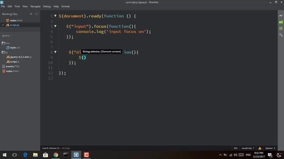
Task: Open the Find menu
Action: (x=17, y=6)
